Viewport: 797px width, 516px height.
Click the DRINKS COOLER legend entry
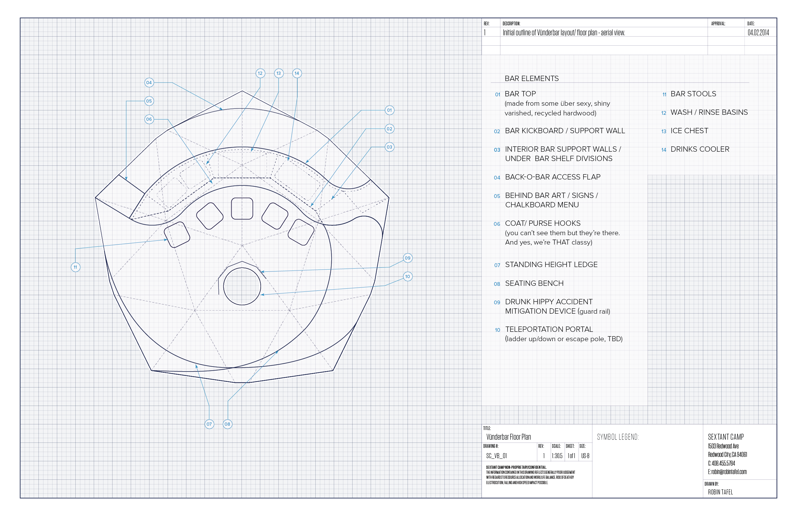(699, 149)
